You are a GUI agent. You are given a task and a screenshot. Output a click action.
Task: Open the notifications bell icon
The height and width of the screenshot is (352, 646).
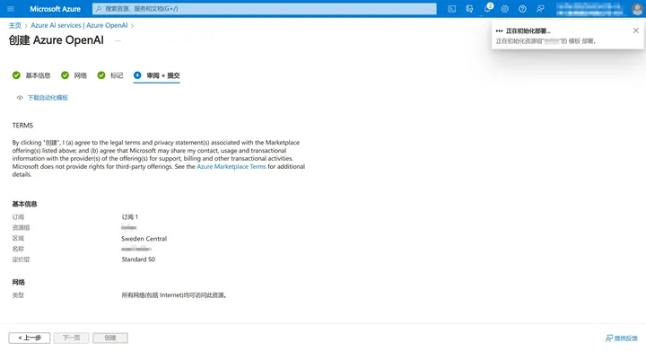coord(487,9)
